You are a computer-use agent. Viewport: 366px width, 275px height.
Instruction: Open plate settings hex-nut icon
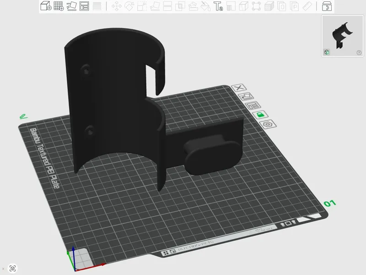[x=268, y=124]
